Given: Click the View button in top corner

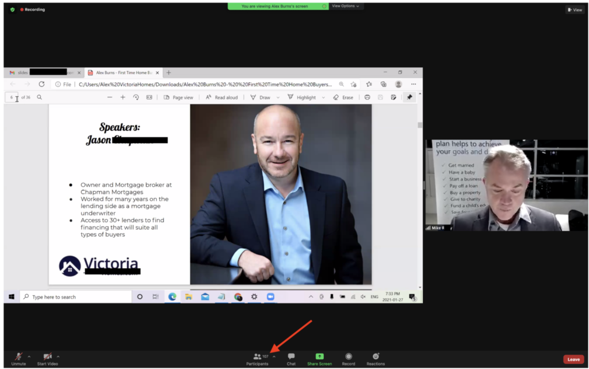Looking at the screenshot, I should click(575, 10).
